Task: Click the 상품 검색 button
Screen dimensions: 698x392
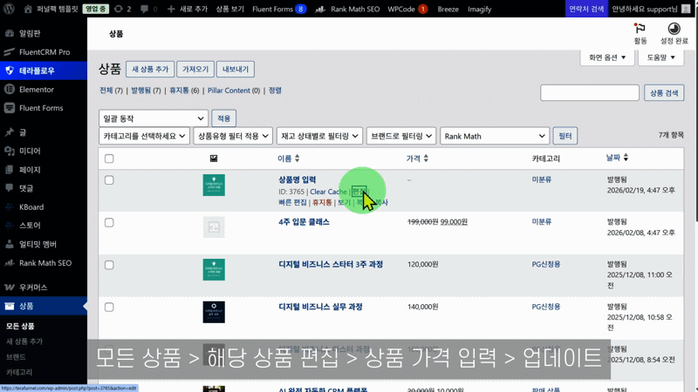Action: click(x=664, y=93)
